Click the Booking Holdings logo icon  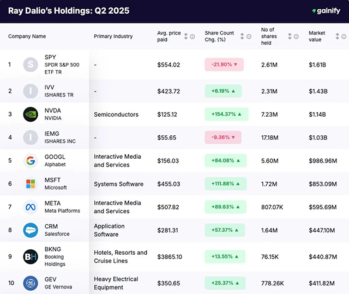[x=31, y=256]
